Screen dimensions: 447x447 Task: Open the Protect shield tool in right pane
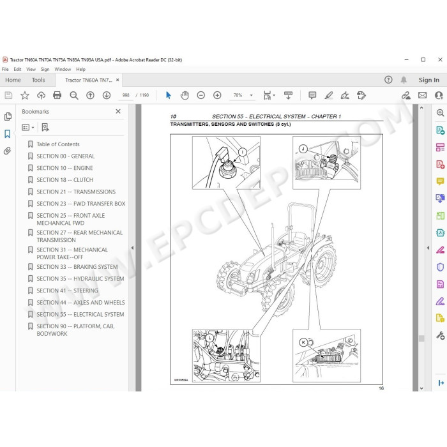(x=440, y=267)
